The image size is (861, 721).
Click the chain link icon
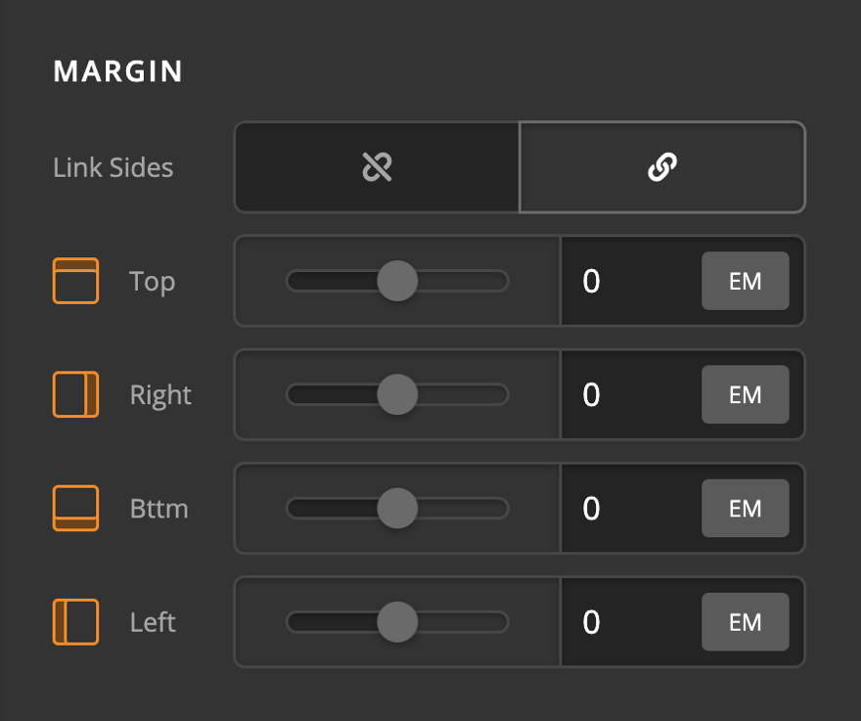coord(662,167)
